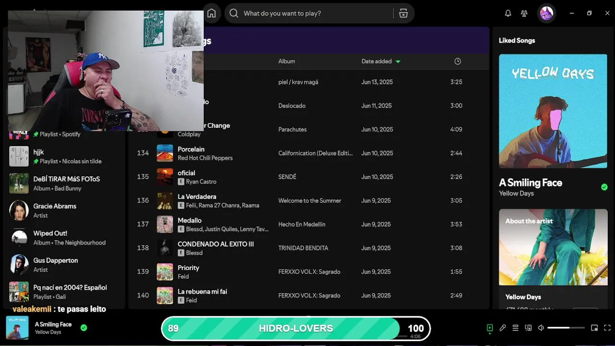Open the hjjk playlist cover in the library

(x=19, y=156)
